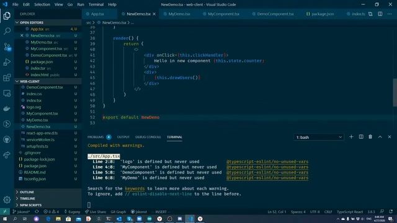Click the keywords link in terminal
This screenshot has height=223, width=397.
(x=135, y=188)
